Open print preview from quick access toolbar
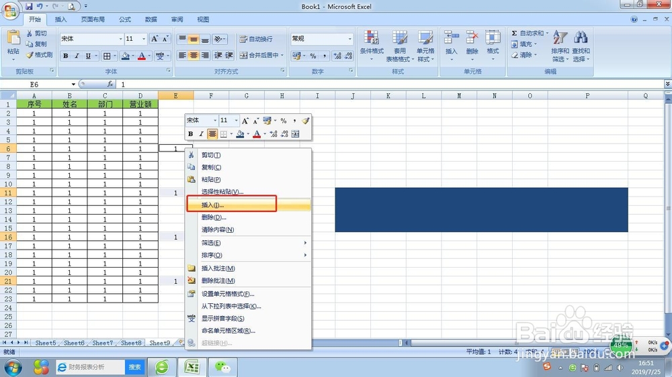The image size is (672, 377). pyautogui.click(x=71, y=7)
